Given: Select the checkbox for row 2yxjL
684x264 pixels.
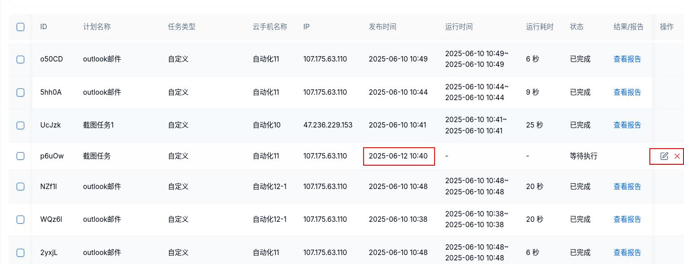Looking at the screenshot, I should pos(21,253).
